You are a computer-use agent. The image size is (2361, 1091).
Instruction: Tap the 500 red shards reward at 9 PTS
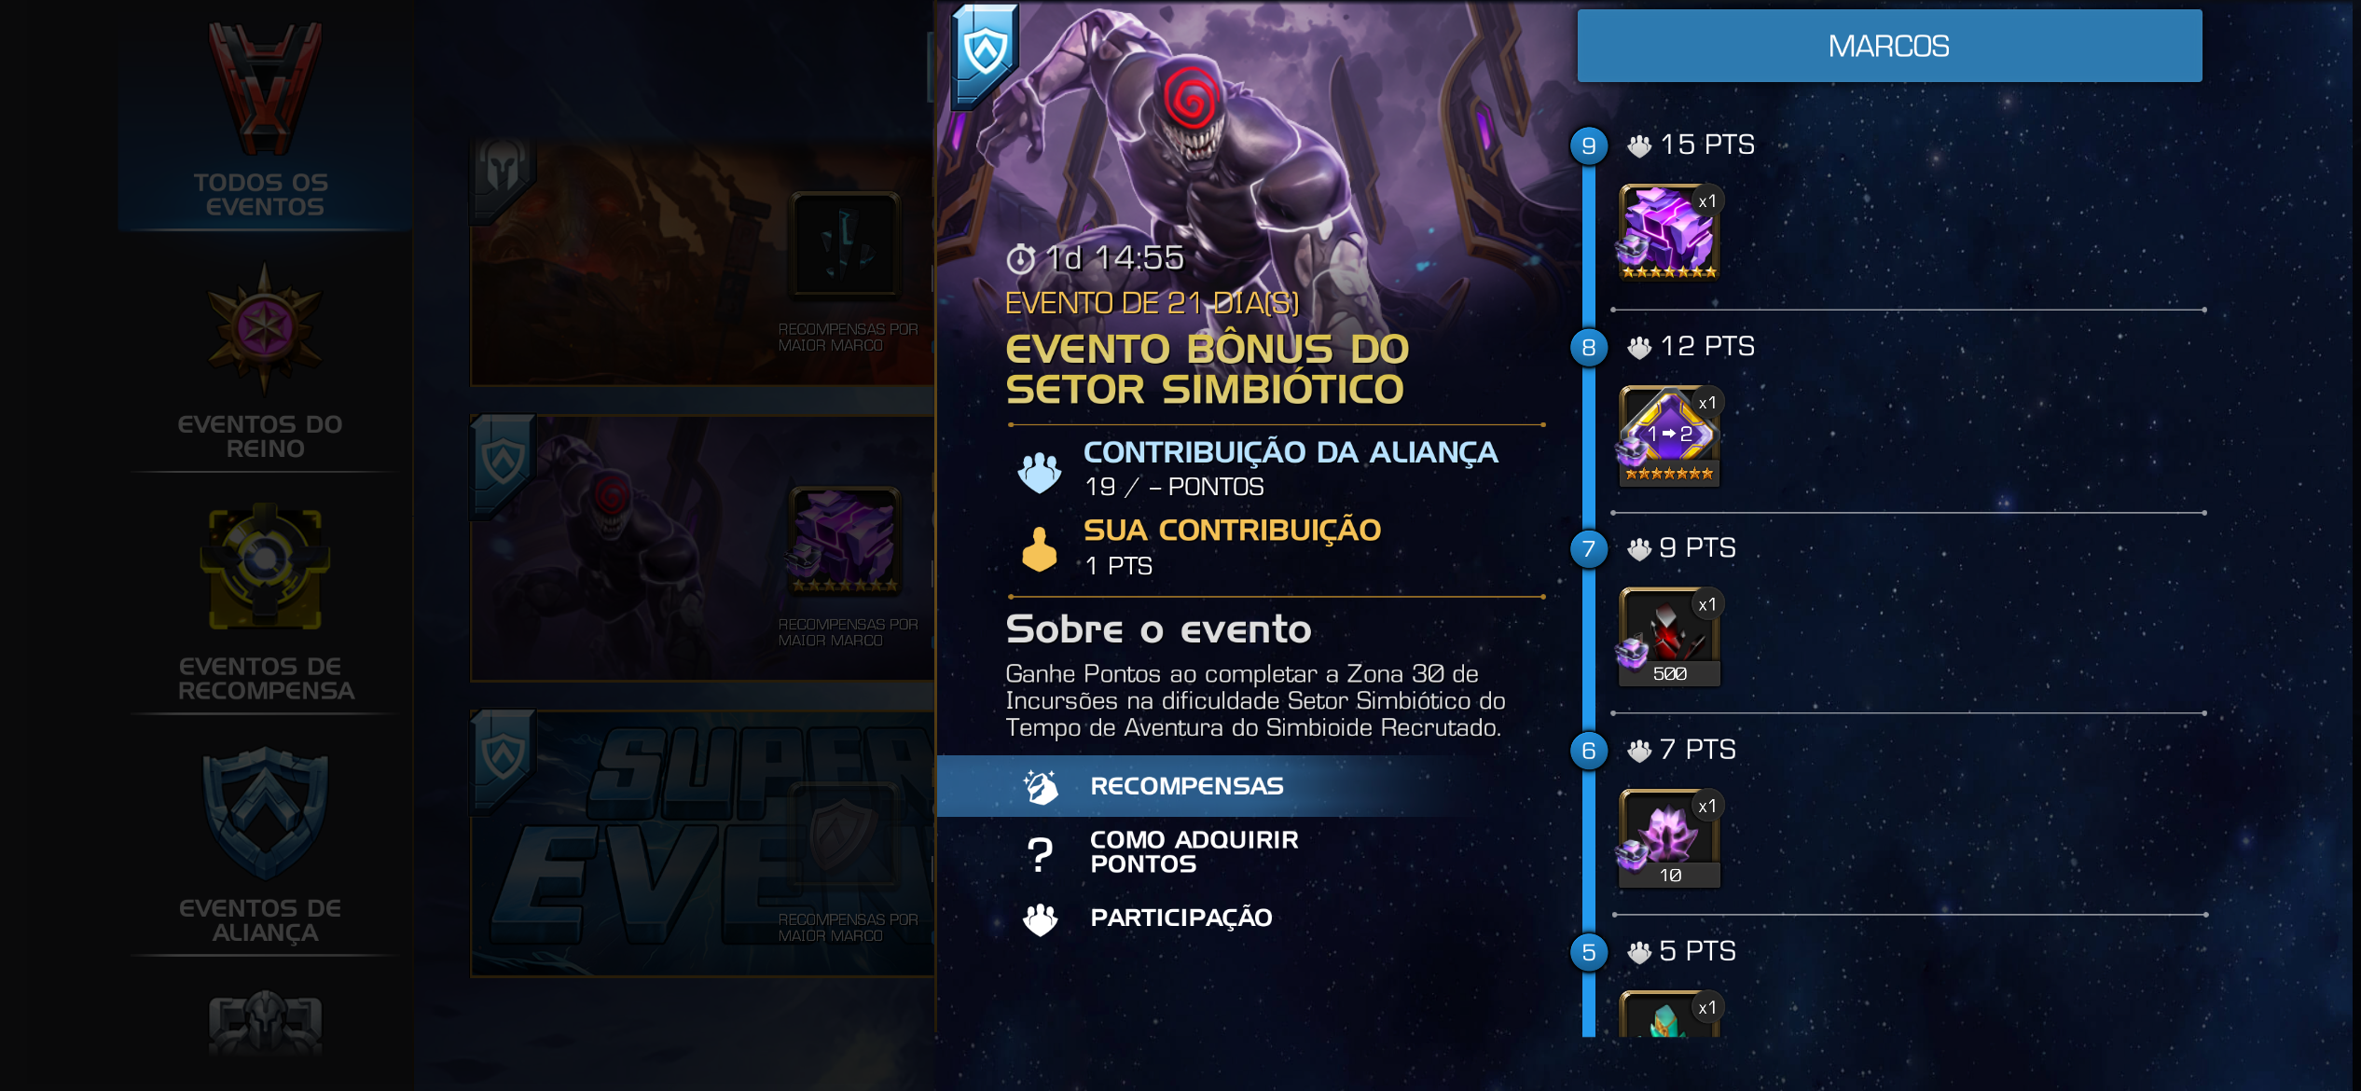pyautogui.click(x=1669, y=637)
